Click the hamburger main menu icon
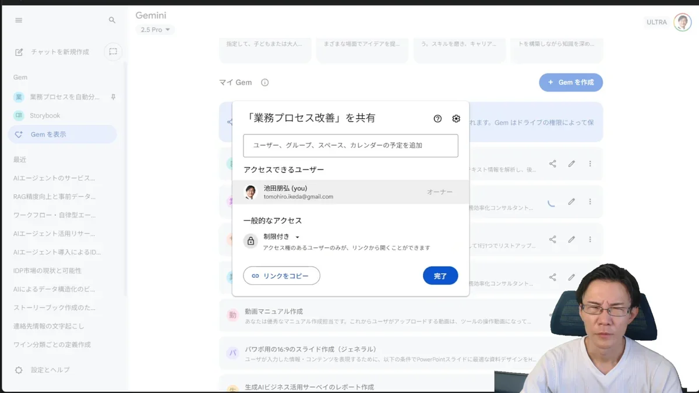Image resolution: width=699 pixels, height=393 pixels. tap(19, 20)
